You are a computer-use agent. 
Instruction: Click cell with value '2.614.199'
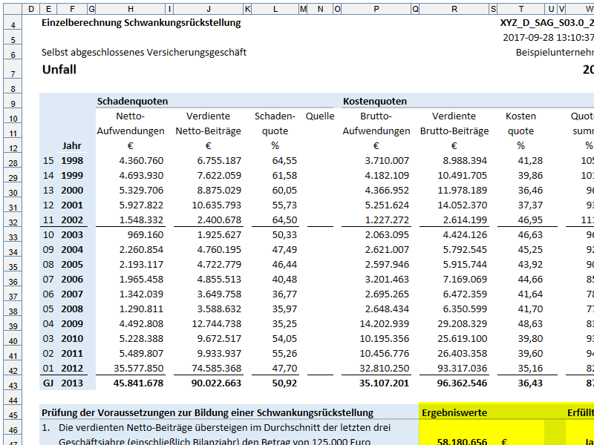(466, 220)
